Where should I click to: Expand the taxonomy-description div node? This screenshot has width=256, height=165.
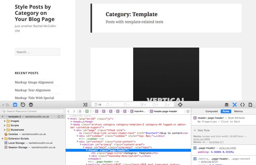90,156
